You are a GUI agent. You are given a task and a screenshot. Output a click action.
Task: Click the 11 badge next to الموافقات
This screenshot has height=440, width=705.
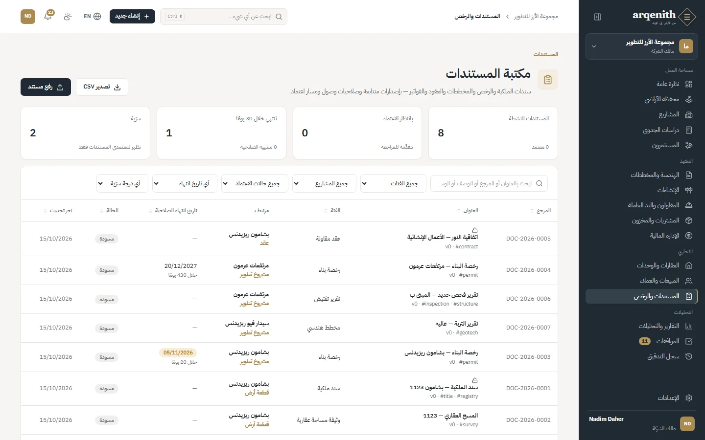[645, 341]
